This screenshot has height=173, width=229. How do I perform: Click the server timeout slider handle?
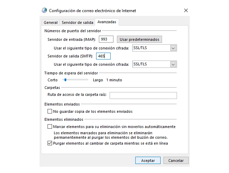[x=65, y=80]
